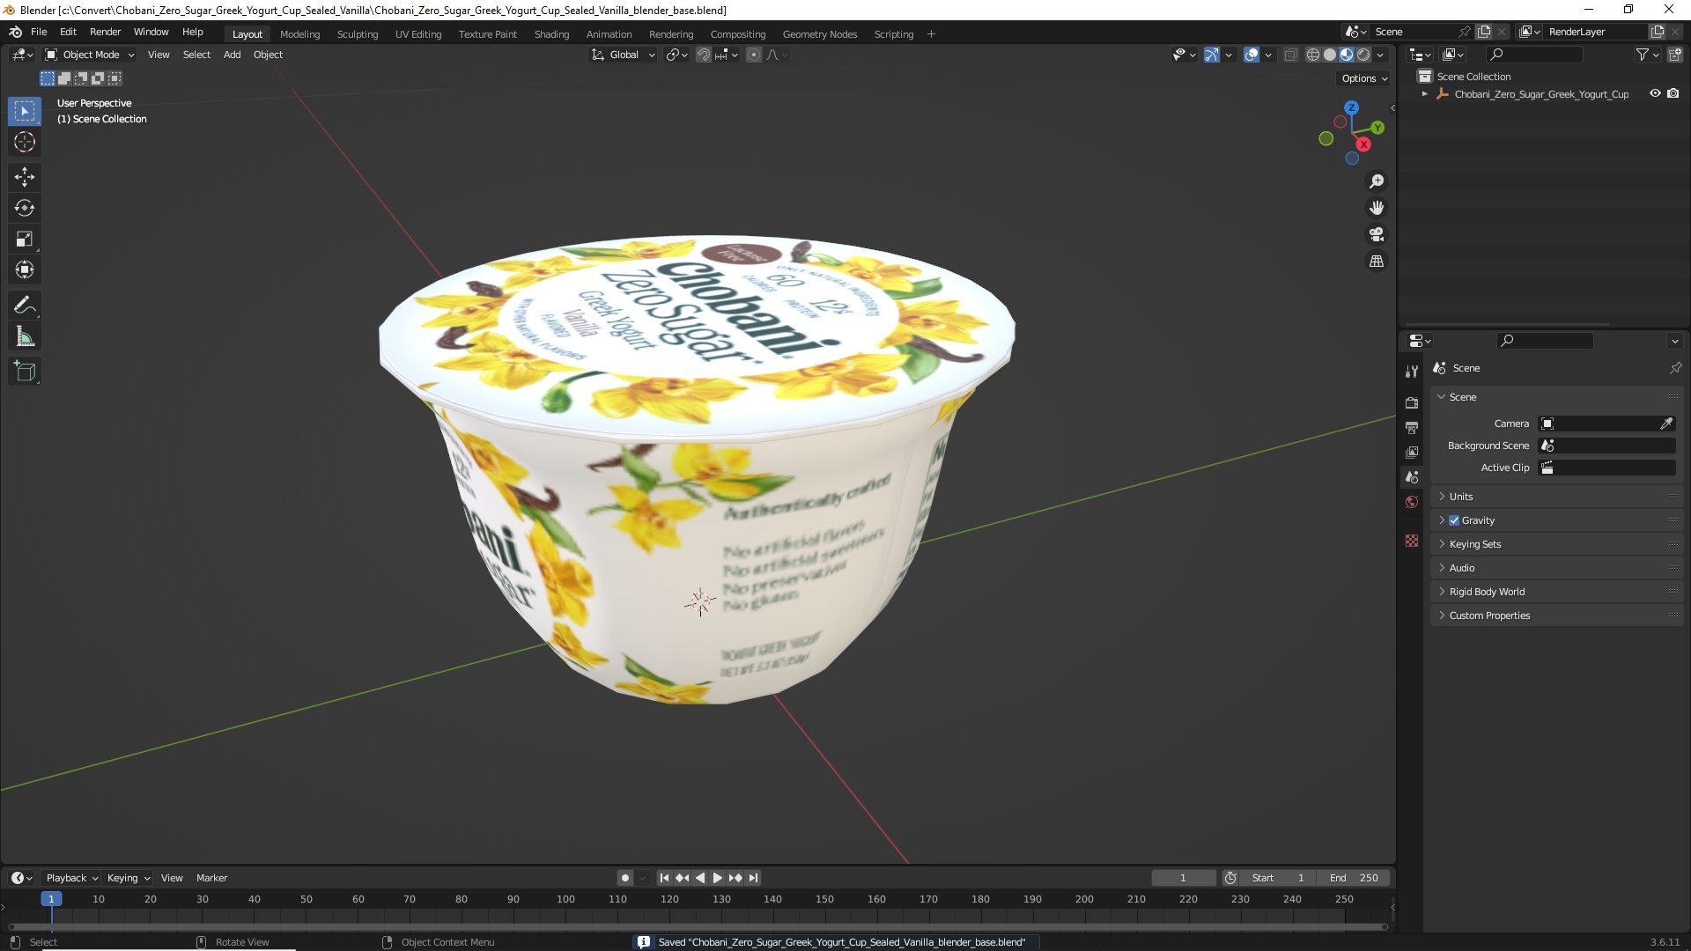Click the properties search field

(x=1546, y=341)
